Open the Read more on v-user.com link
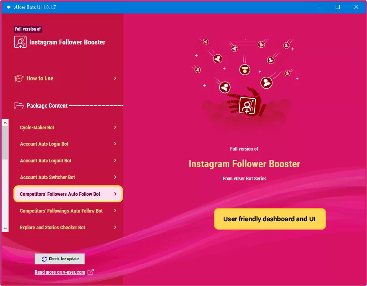 [60, 272]
